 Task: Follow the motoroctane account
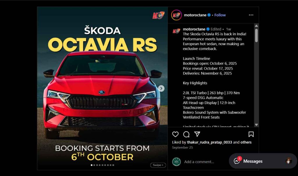[x=220, y=15]
